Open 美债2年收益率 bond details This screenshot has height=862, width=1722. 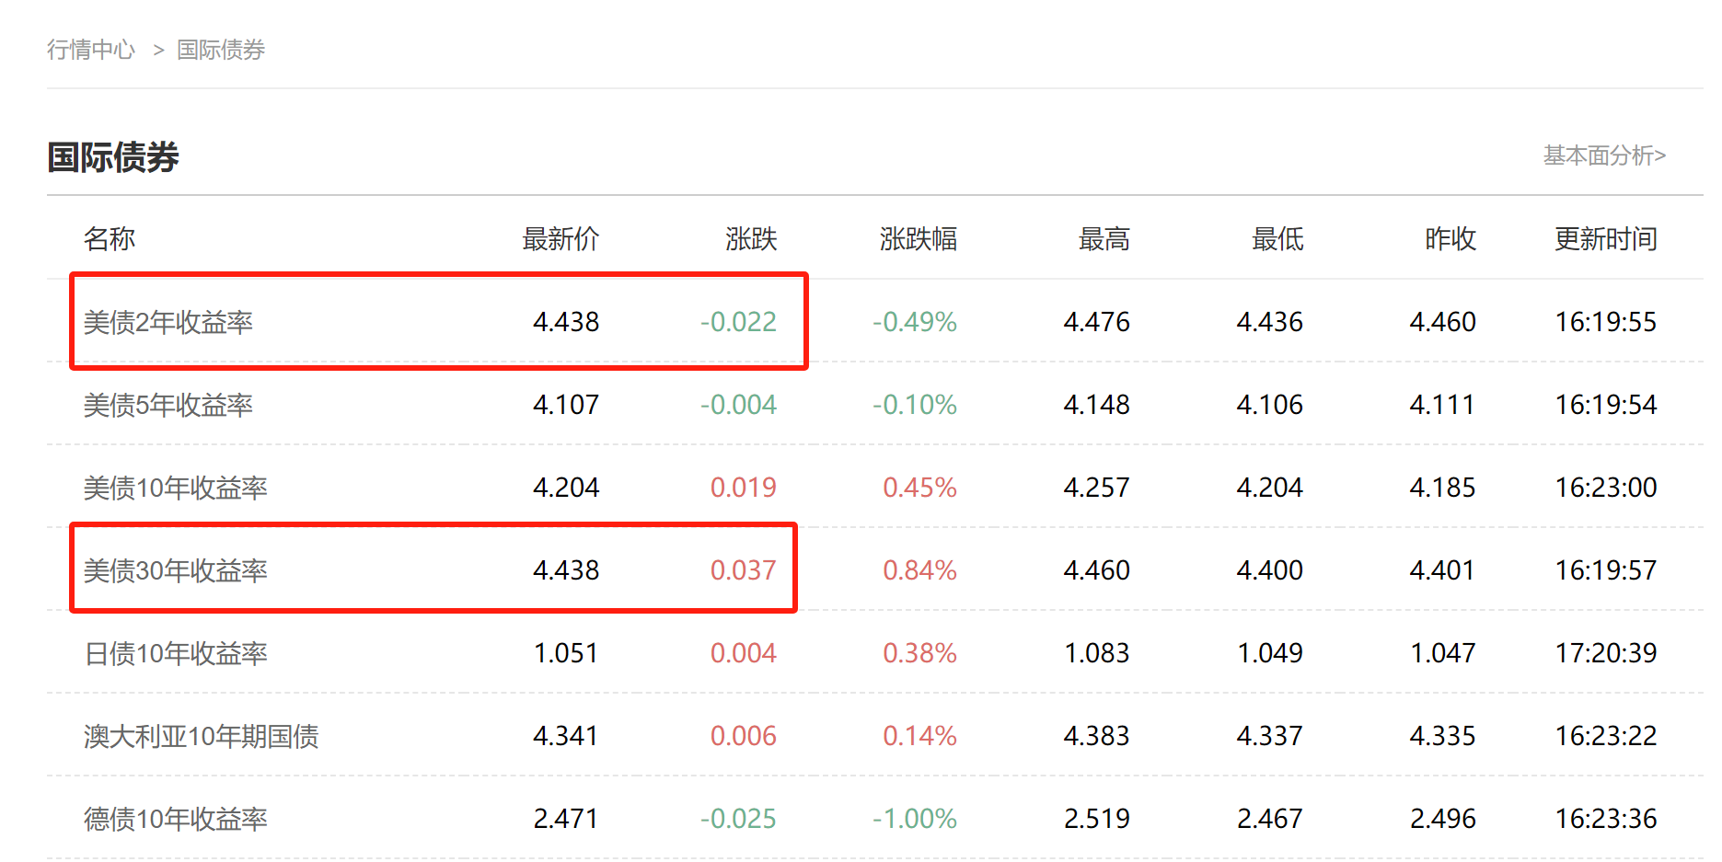[x=168, y=322]
